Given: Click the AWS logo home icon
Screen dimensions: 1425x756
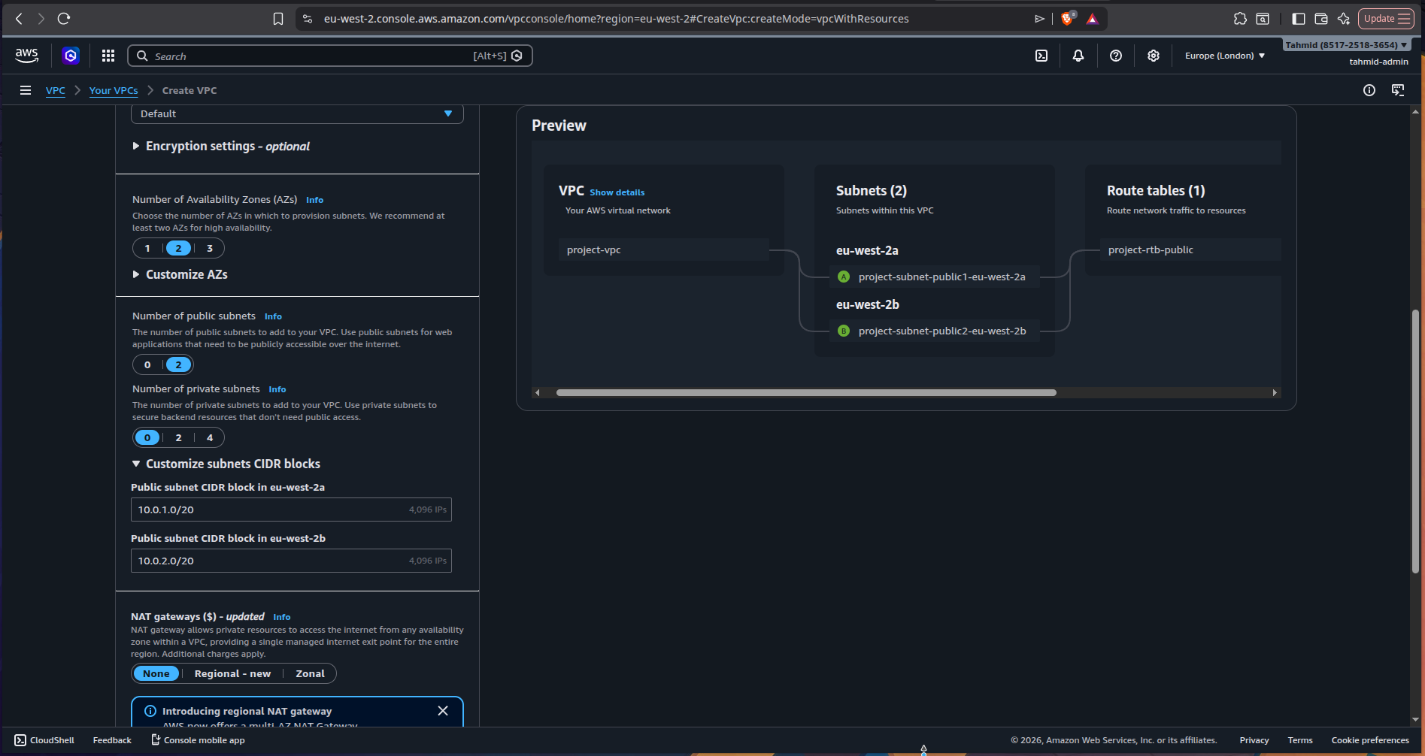Looking at the screenshot, I should point(26,55).
